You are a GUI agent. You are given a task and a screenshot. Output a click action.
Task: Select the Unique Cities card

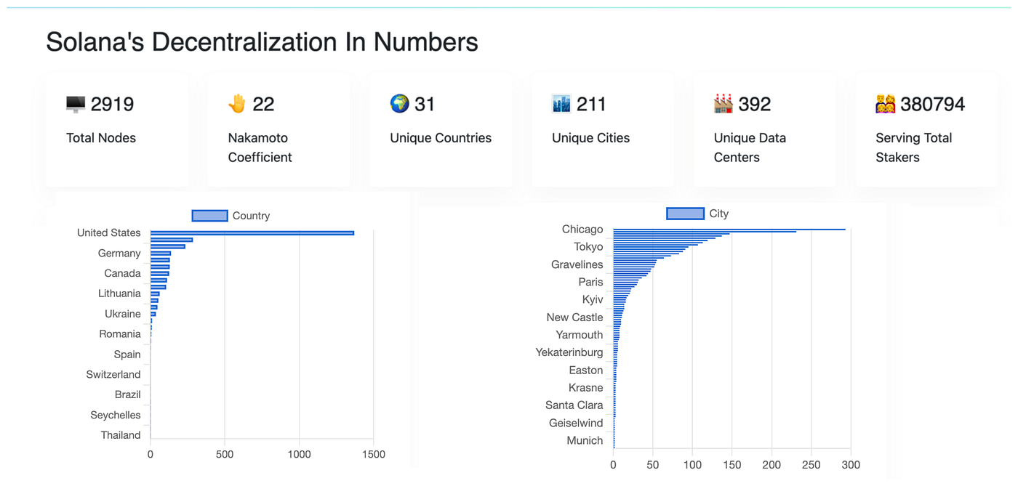pyautogui.click(x=603, y=130)
